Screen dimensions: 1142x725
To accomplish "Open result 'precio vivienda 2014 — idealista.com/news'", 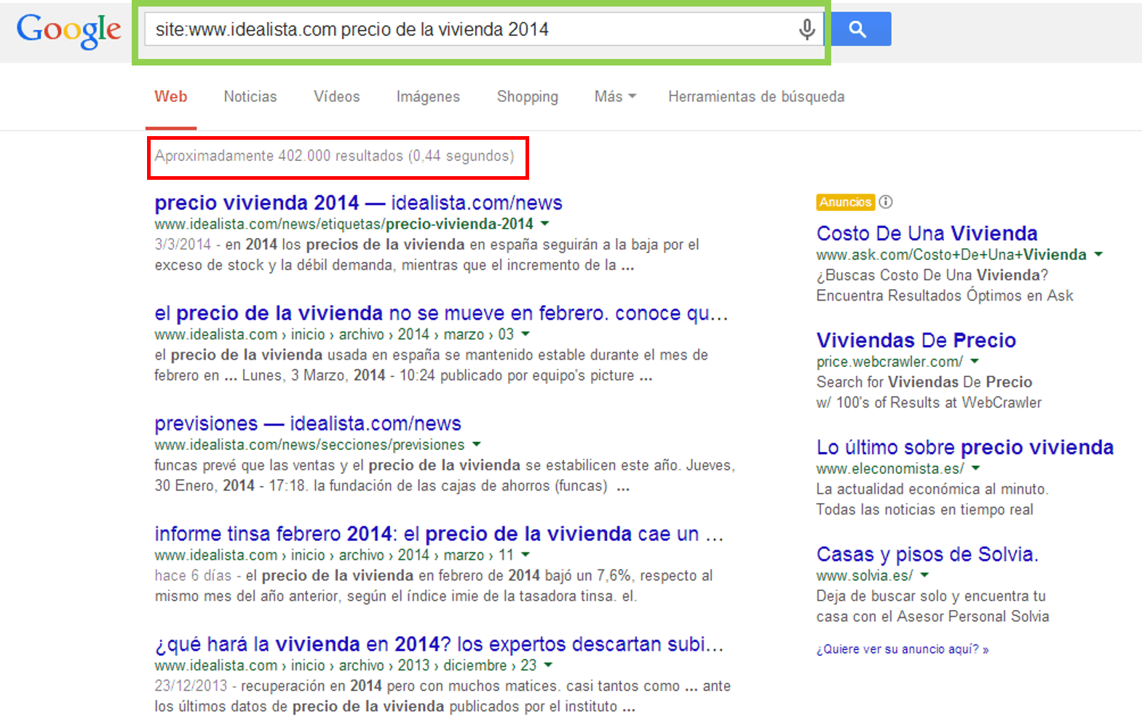I will [359, 202].
